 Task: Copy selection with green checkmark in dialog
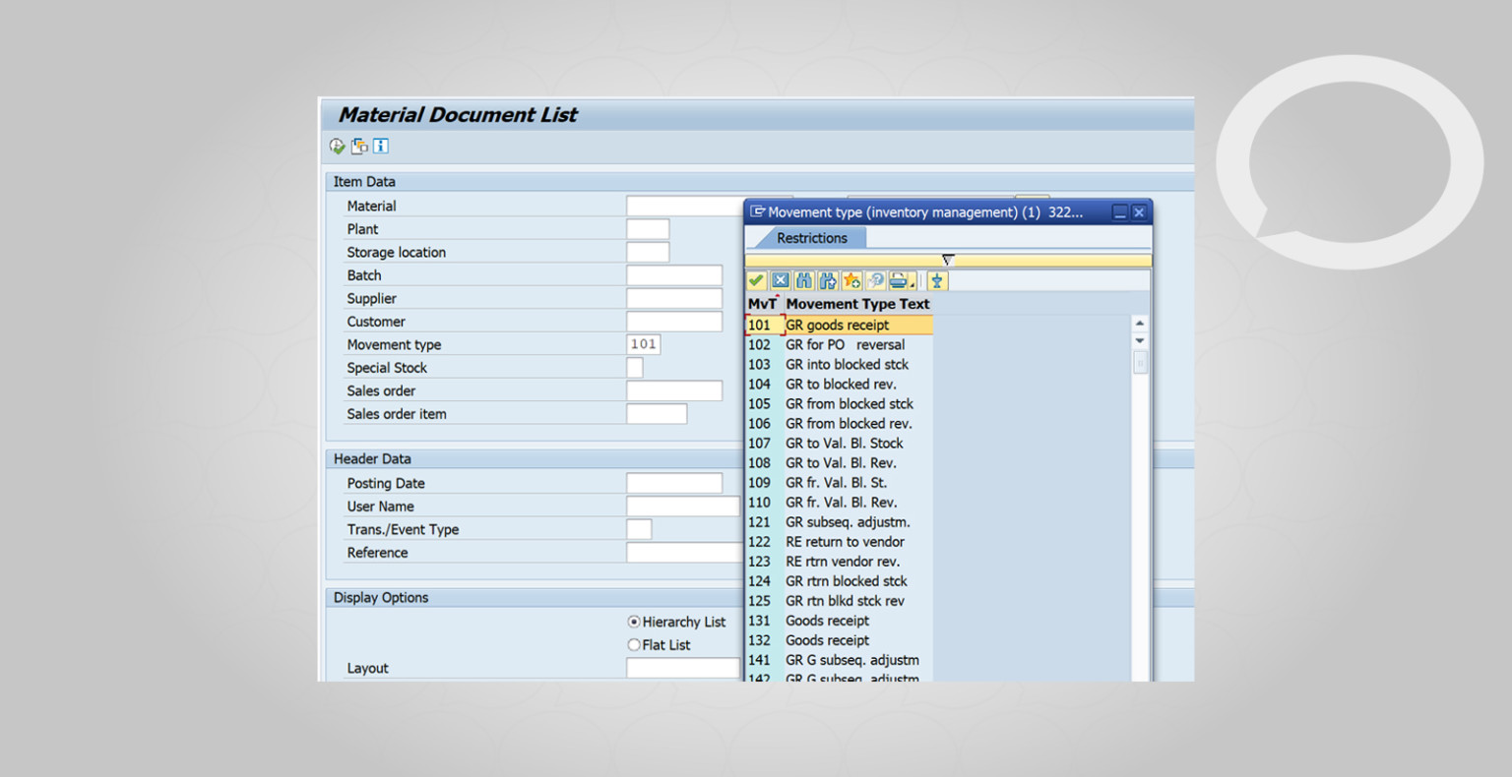pos(756,280)
